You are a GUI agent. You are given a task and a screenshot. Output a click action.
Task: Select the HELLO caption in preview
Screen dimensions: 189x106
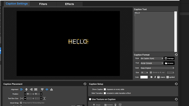(x=78, y=42)
